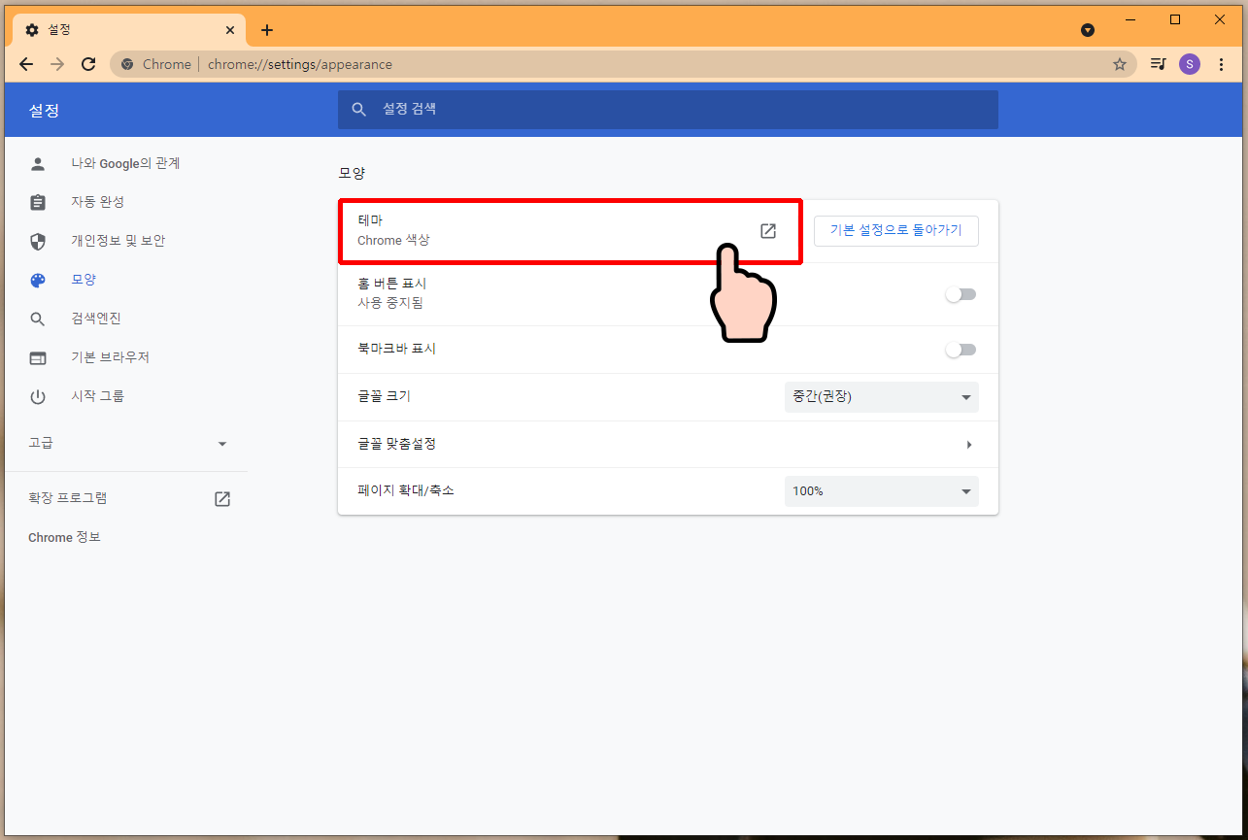Click the person icon for 나와 Google의 관계
Viewport: 1248px width, 840px height.
pos(38,163)
